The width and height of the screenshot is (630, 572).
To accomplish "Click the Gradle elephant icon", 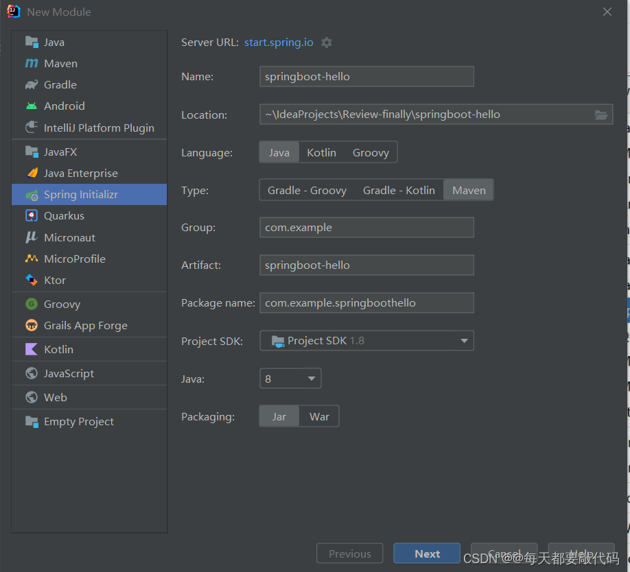I will [x=32, y=84].
